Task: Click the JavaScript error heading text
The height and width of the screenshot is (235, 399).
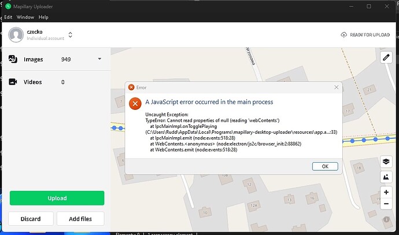Action: tap(209, 102)
